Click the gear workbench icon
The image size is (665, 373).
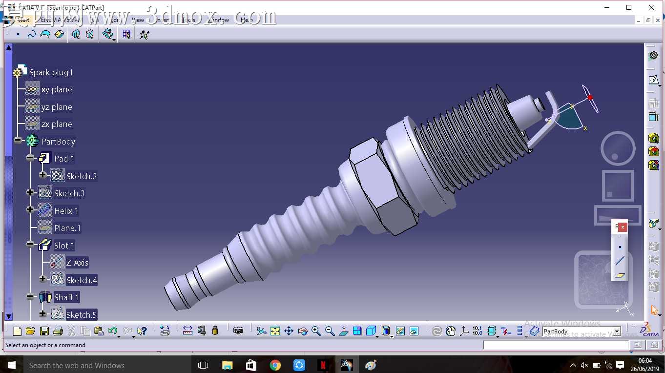point(654,56)
